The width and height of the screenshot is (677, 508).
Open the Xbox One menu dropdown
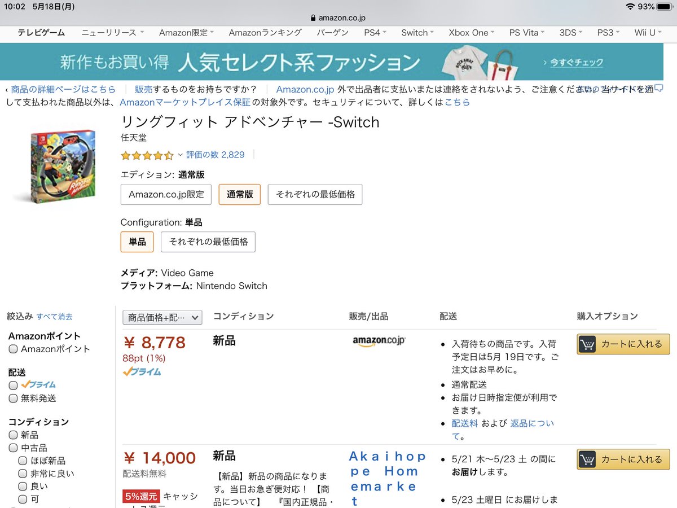pyautogui.click(x=472, y=33)
